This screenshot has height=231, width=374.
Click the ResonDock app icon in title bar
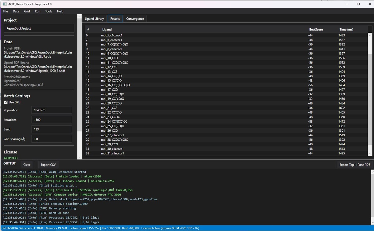point(4,4)
